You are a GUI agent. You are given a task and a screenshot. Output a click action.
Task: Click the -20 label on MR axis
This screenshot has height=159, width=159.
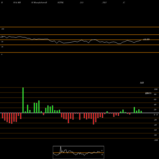(155, 120)
